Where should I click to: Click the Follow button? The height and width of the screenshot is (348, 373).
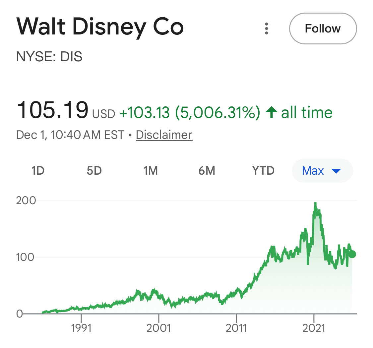click(323, 29)
